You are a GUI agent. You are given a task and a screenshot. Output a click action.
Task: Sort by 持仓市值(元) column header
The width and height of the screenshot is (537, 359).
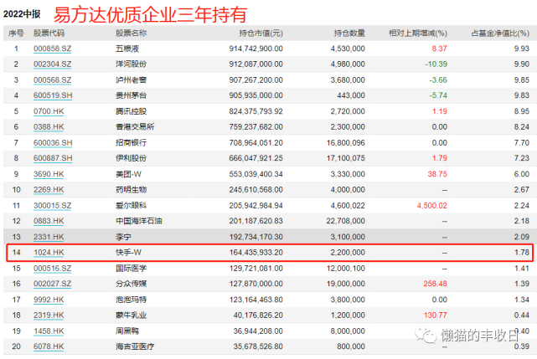[x=264, y=33]
